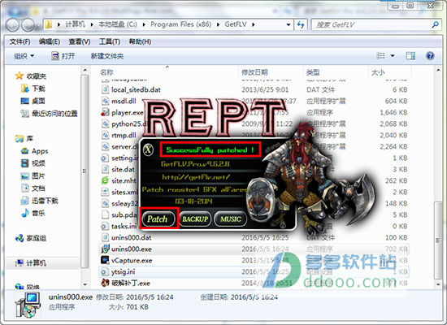Open the 组织 dropdown menu
This screenshot has height=325, width=447.
(x=24, y=56)
